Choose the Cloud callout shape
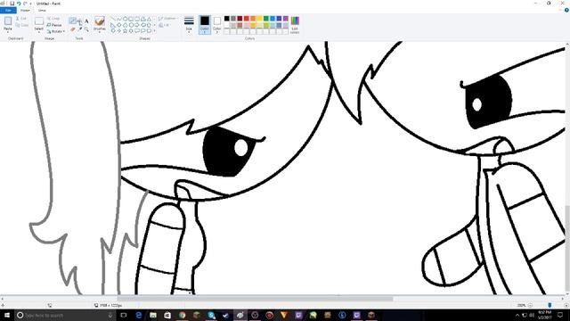 pos(149,31)
